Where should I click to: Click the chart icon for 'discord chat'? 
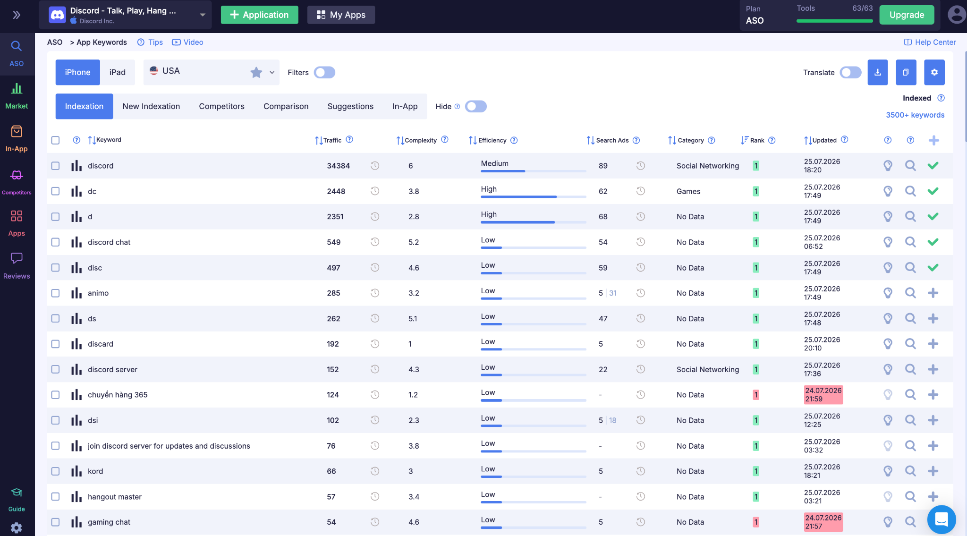pos(76,242)
